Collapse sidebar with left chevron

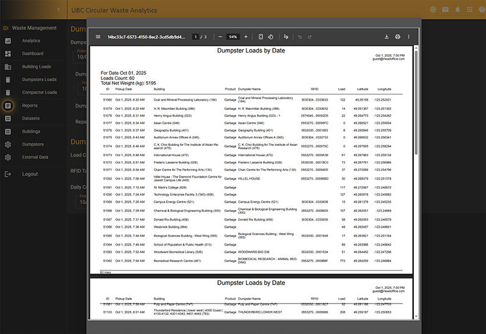59,10
